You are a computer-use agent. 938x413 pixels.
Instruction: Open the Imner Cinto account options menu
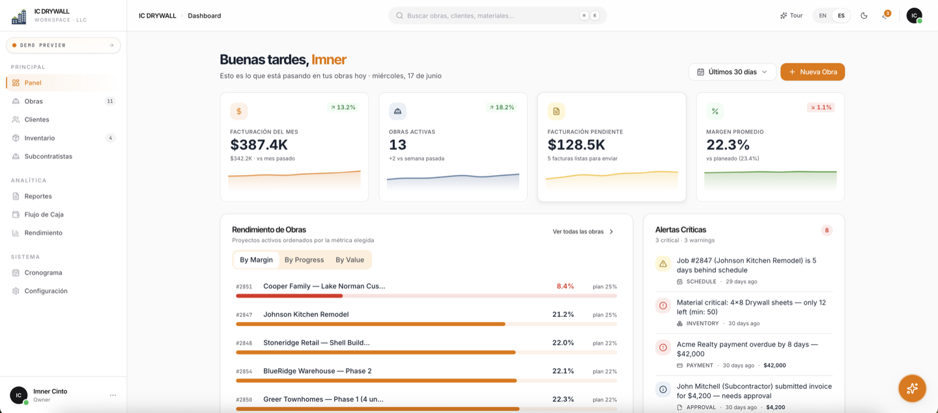pyautogui.click(x=113, y=395)
